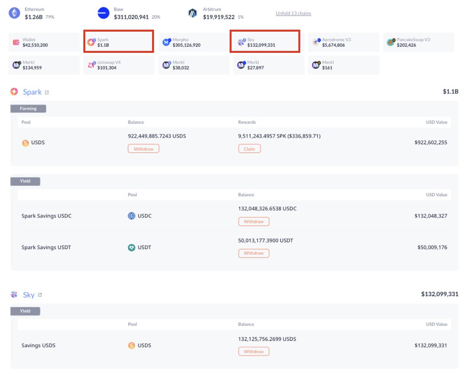Click the Savings USDS row label
This screenshot has width=467, height=374.
click(x=39, y=345)
